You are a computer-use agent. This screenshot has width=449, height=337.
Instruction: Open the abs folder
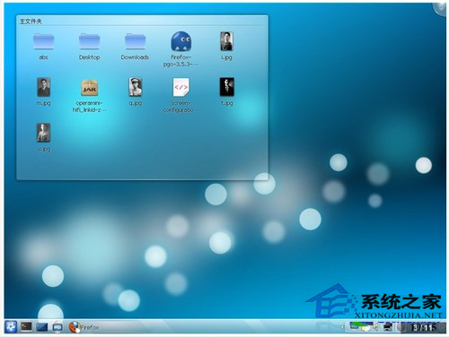(43, 42)
